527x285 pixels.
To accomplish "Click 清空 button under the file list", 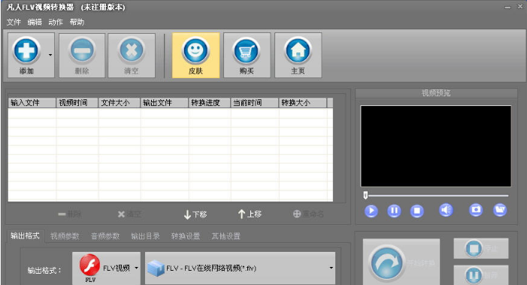I will click(130, 214).
